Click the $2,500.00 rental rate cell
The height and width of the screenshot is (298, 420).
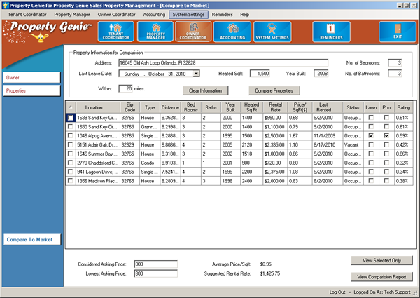pos(275,136)
